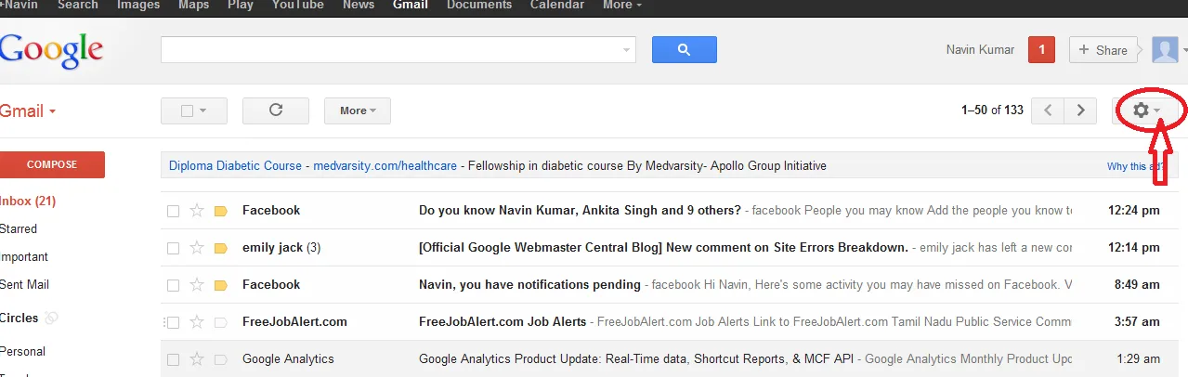This screenshot has height=377, width=1188.
Task: Open the Important folder
Action: [x=24, y=256]
